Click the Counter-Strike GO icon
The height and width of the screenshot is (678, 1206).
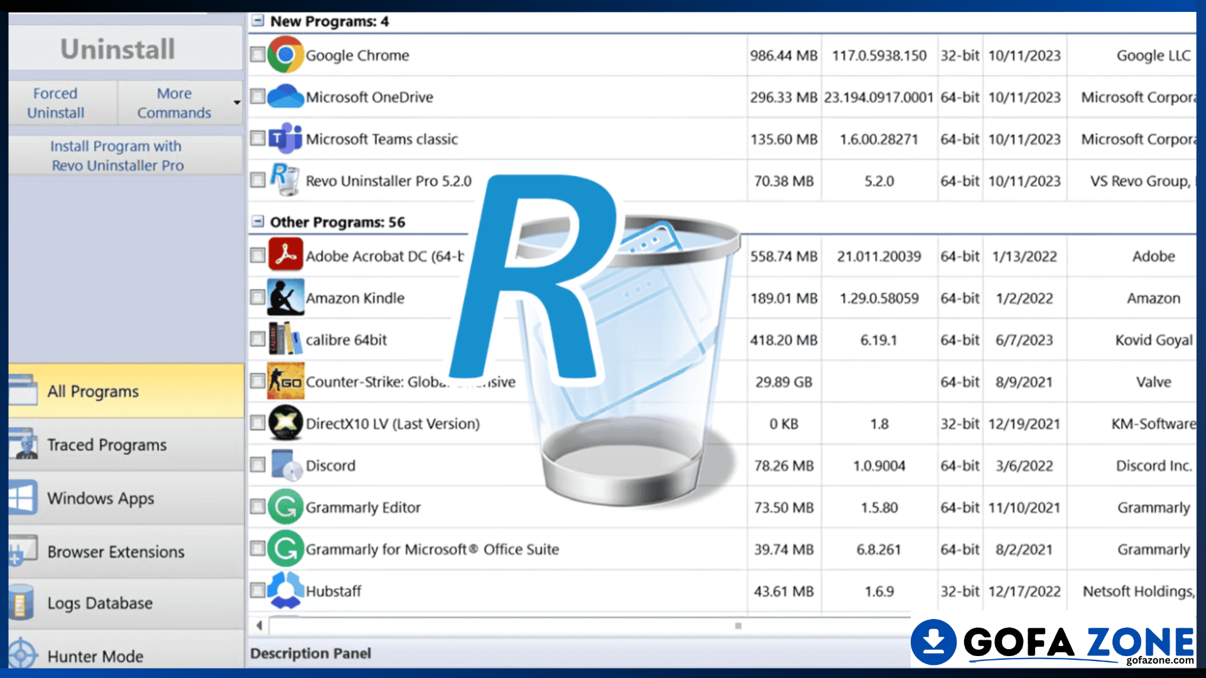285,381
